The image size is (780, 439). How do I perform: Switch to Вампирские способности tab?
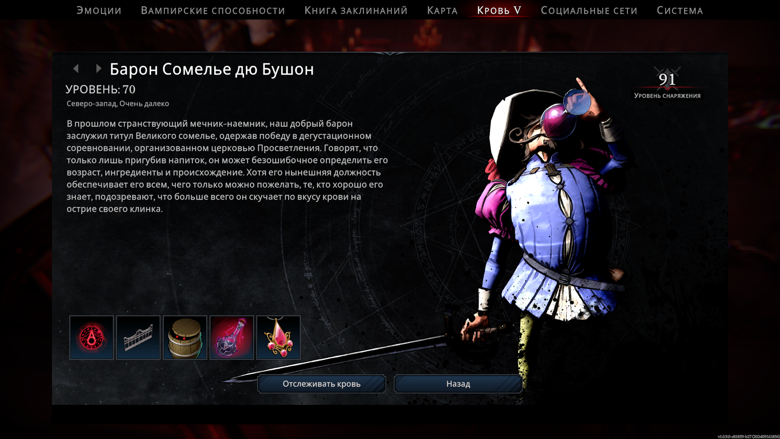pos(213,11)
